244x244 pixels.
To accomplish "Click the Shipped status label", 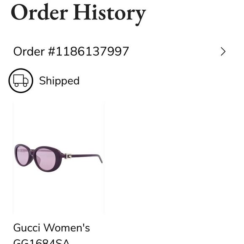I will (x=59, y=81).
